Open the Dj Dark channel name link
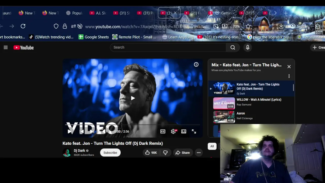 click(x=79, y=150)
